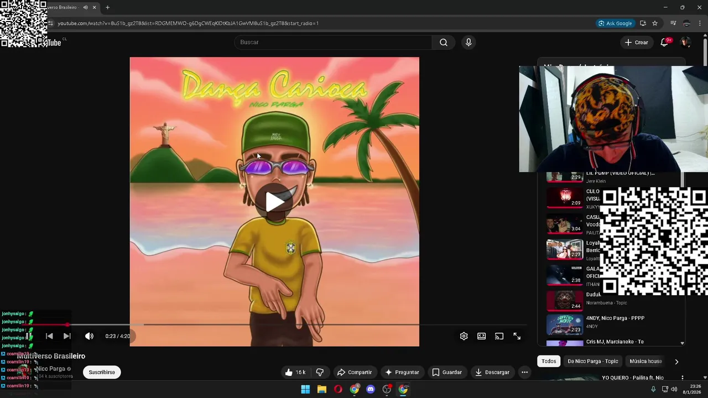This screenshot has width=708, height=398.
Task: Bookmark this page with the star icon
Action: pos(655,23)
